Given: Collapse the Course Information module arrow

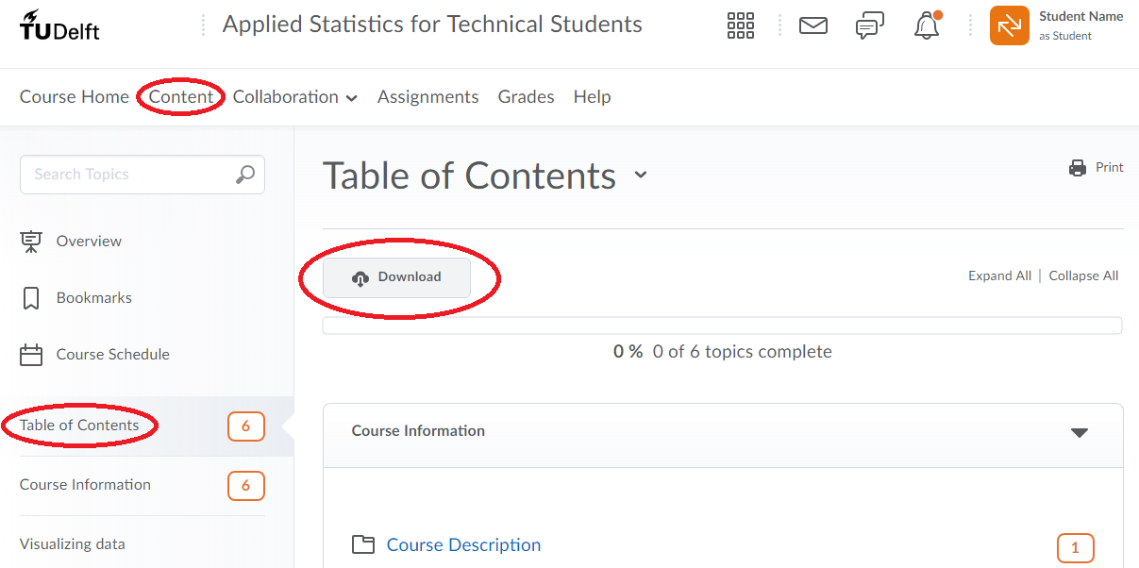Looking at the screenshot, I should click(x=1080, y=433).
